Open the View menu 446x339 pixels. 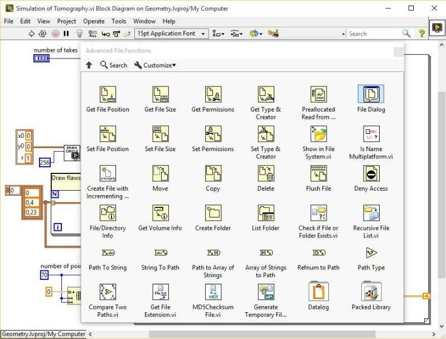[x=43, y=21]
